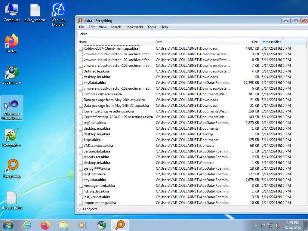Open the Bookmarks menu
The height and width of the screenshot is (231, 308).
(134, 27)
